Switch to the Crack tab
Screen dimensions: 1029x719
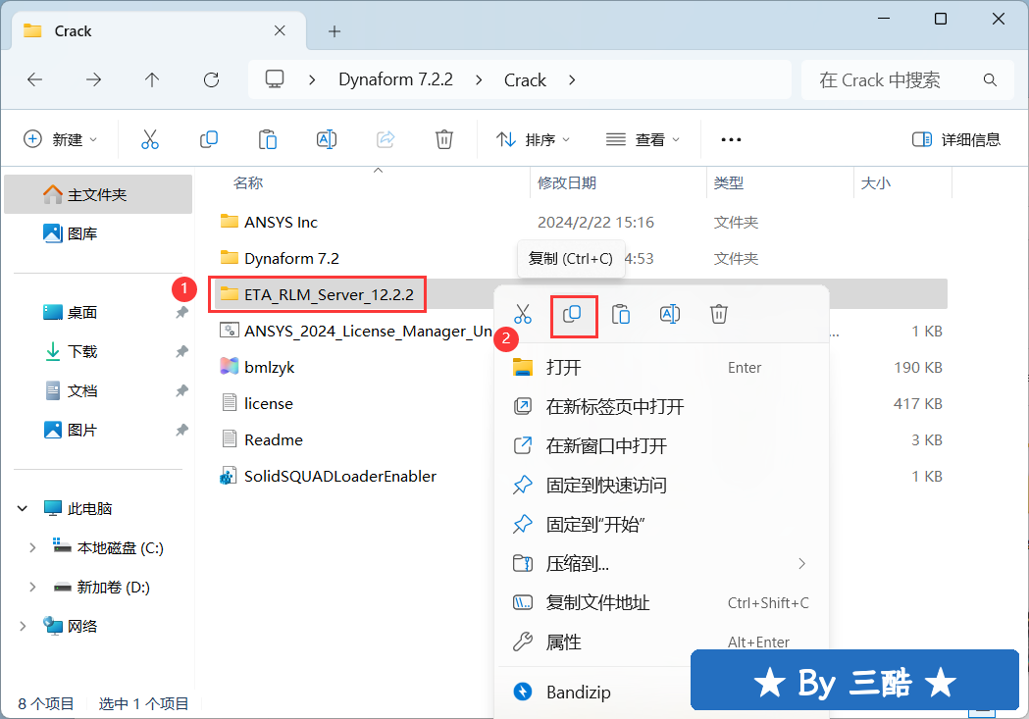click(x=159, y=30)
